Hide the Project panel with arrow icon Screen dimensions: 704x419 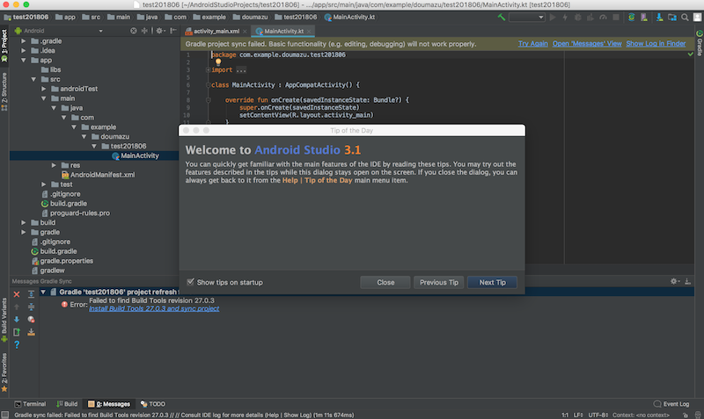172,31
